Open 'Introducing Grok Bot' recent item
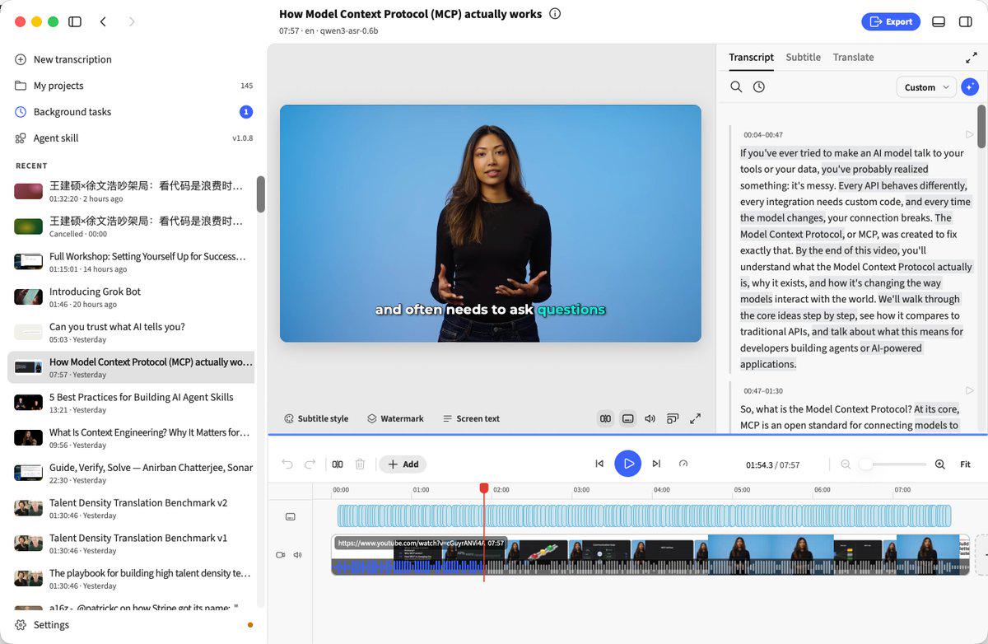 pyautogui.click(x=132, y=297)
